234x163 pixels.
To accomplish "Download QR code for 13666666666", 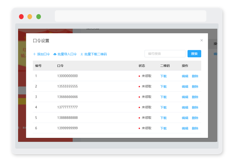I will [163, 97].
